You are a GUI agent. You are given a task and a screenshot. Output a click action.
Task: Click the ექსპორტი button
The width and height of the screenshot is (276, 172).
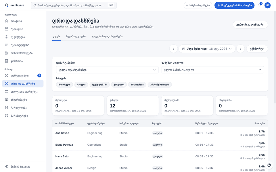point(257,49)
